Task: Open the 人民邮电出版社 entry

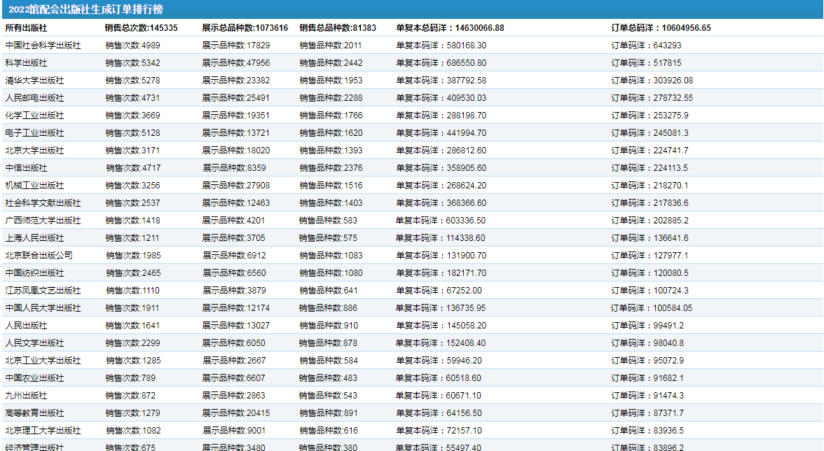Action: (x=34, y=98)
